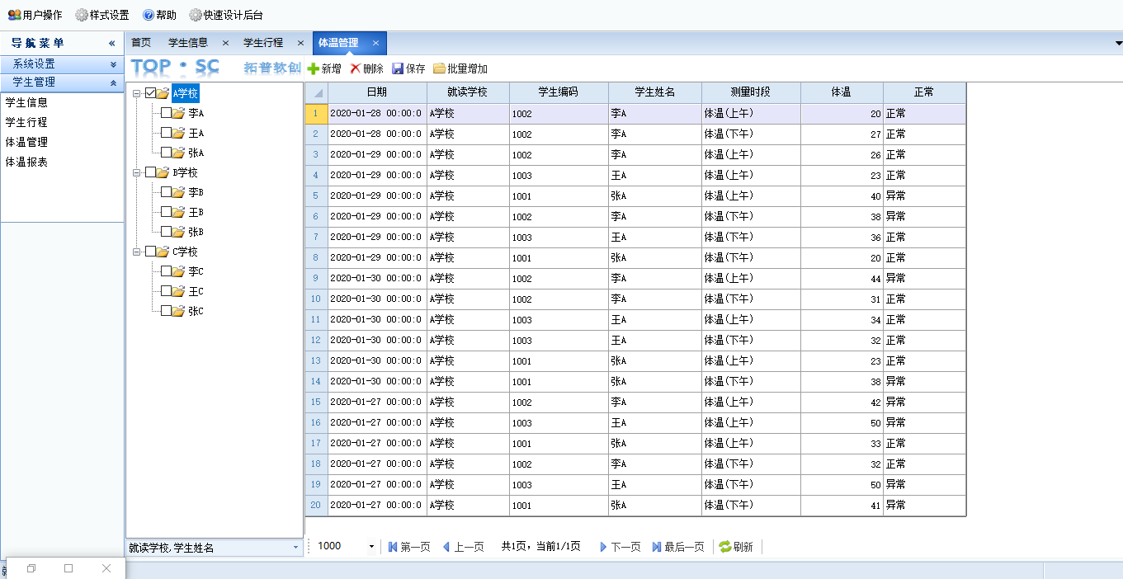Collapse the B学校 tree node
Image resolution: width=1123 pixels, height=579 pixels.
click(135, 172)
